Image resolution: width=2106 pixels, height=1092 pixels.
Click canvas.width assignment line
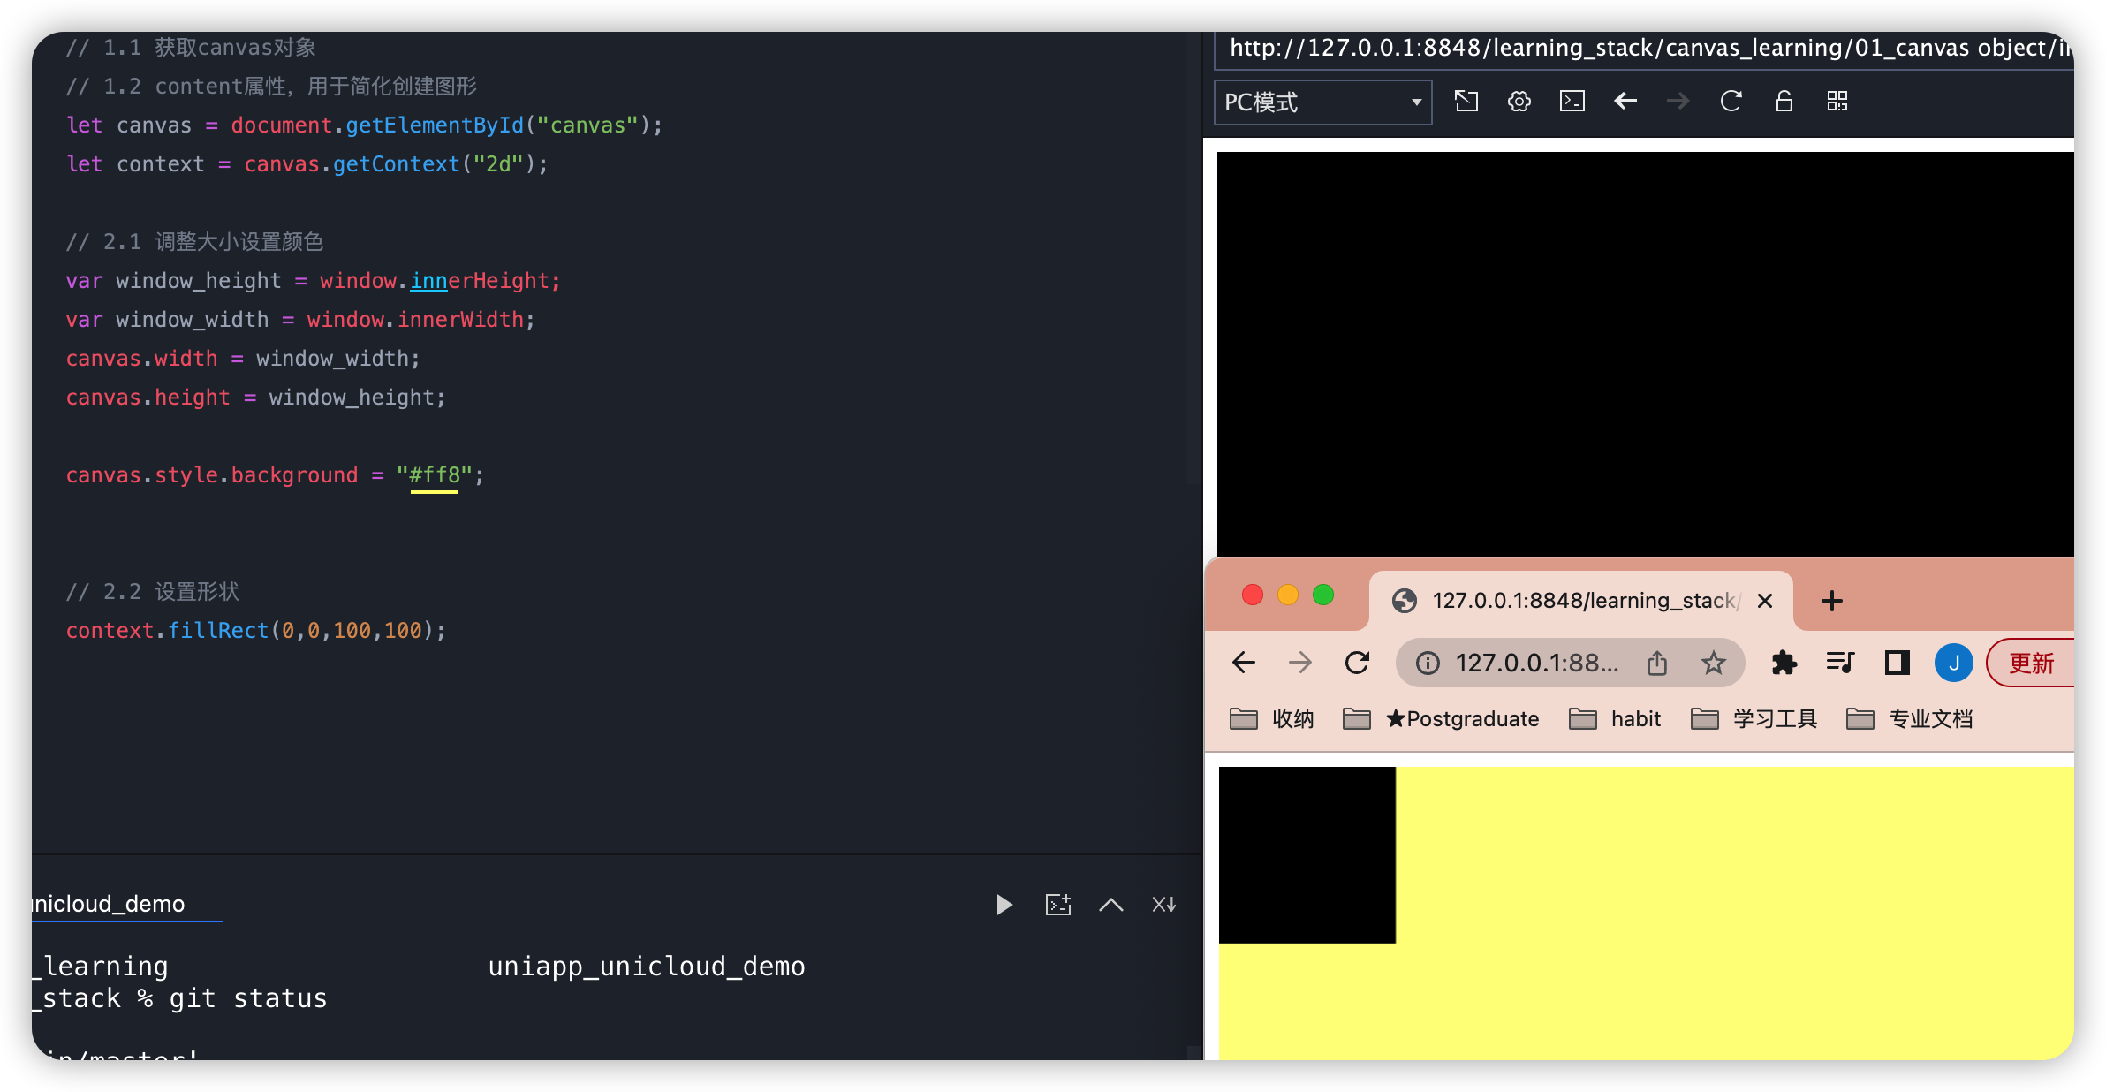[243, 359]
